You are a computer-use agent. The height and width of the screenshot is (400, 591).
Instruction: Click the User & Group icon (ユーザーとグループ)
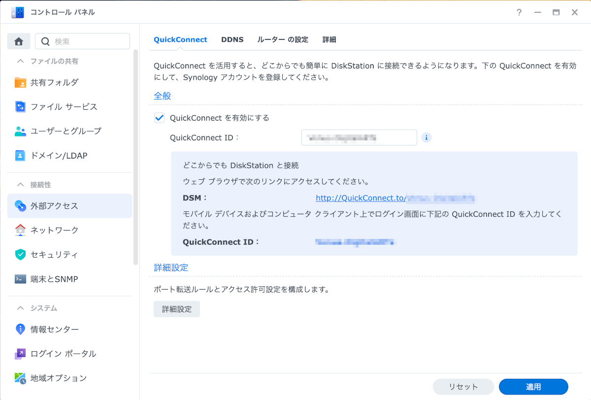click(20, 131)
